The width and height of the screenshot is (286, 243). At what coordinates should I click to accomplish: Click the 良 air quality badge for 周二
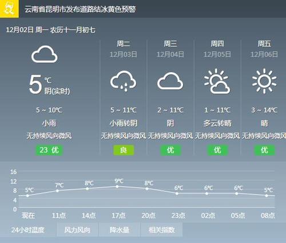[124, 150]
